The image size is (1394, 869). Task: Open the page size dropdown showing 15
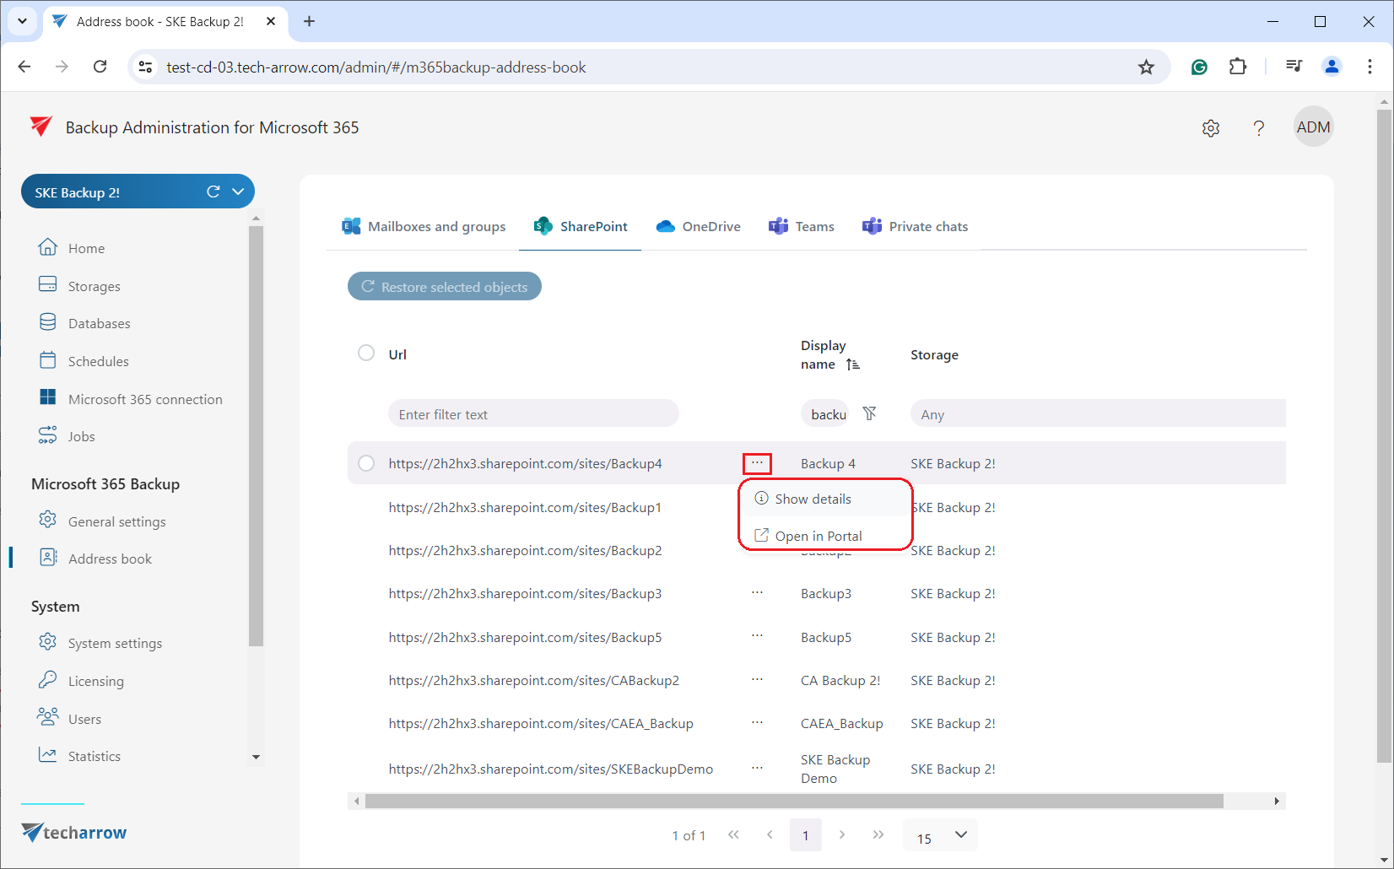(940, 836)
